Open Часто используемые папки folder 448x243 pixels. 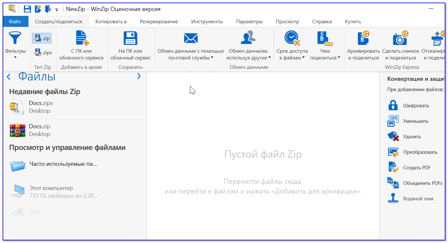pyautogui.click(x=63, y=164)
